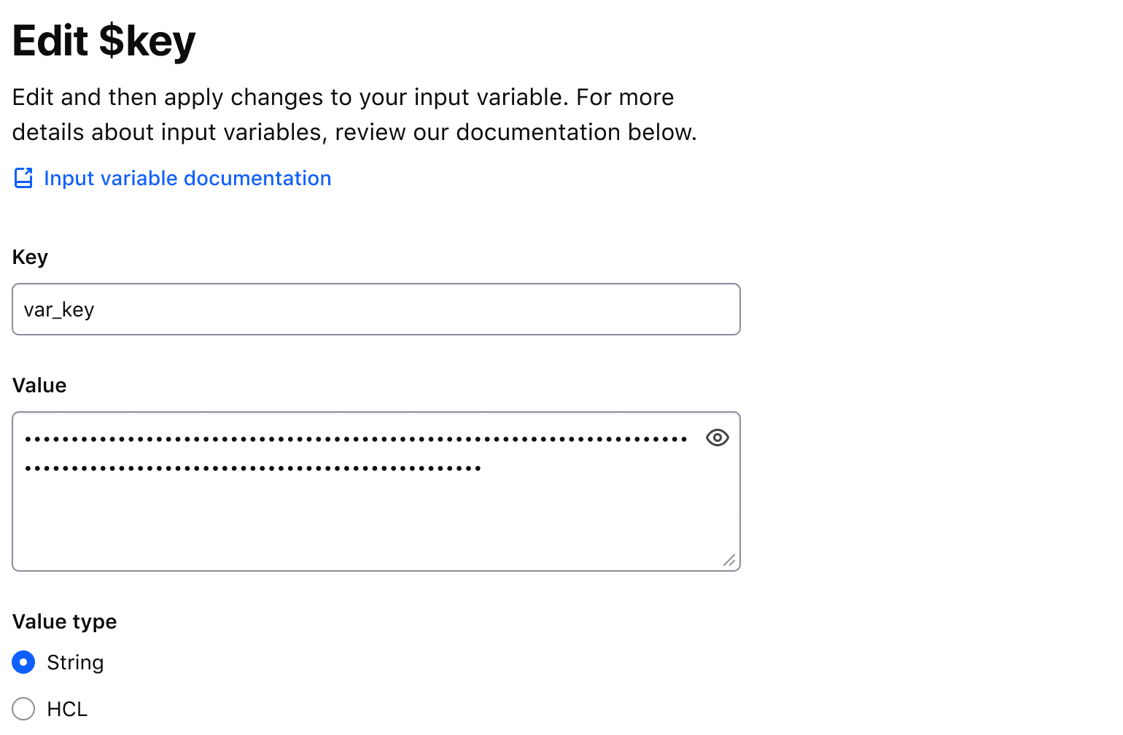This screenshot has width=1123, height=735.
Task: Click the Value type section label
Action: [63, 621]
